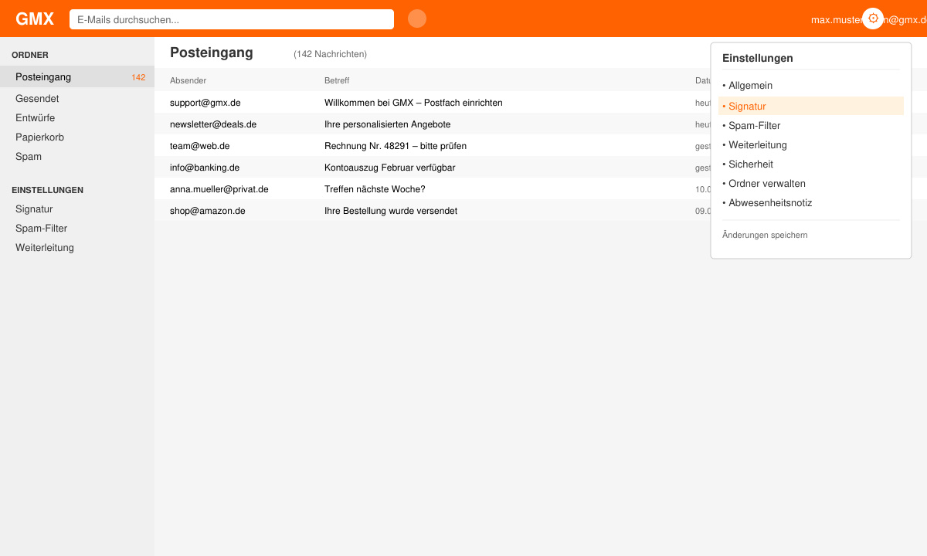Image resolution: width=927 pixels, height=556 pixels.
Task: Click subject Rechnung Nr. 48291 – bitte prüfen
Action: pos(396,146)
